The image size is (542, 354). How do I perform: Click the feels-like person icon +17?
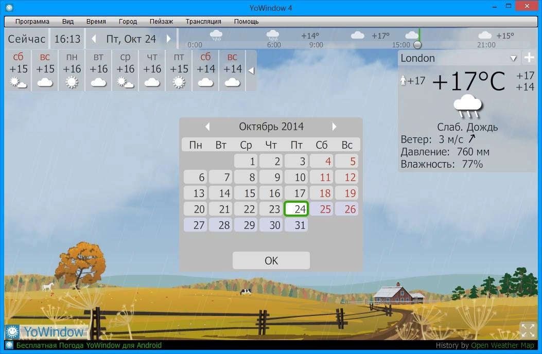point(403,81)
